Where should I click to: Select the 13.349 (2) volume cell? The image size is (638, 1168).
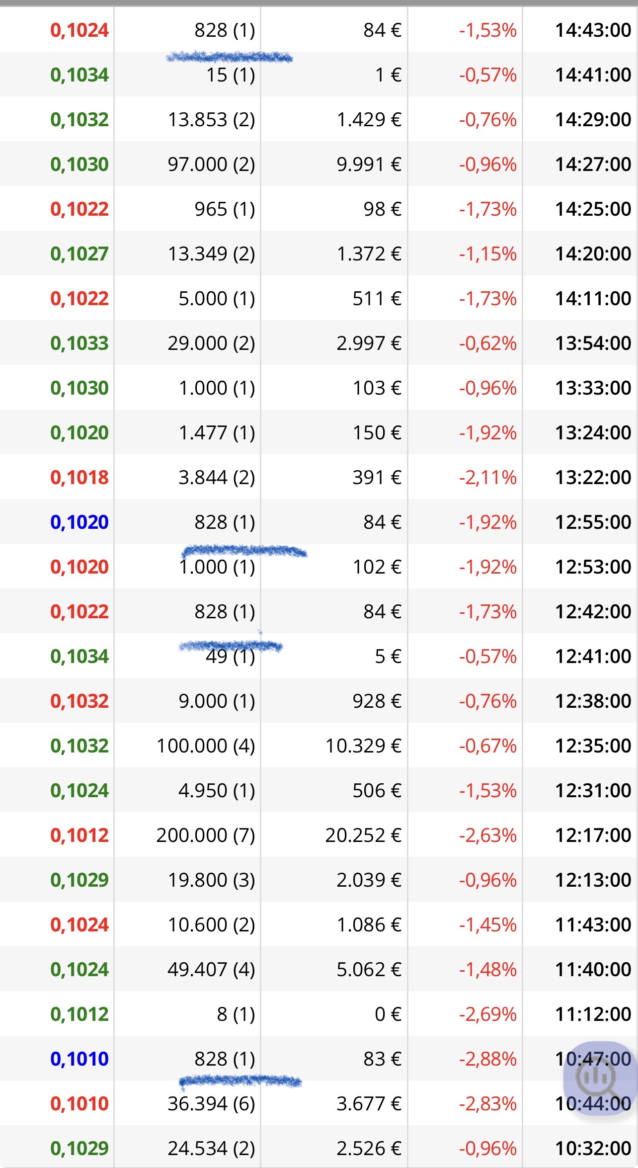211,253
